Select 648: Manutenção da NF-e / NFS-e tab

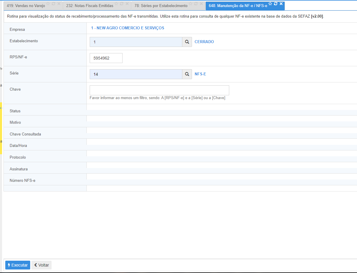coord(238,6)
